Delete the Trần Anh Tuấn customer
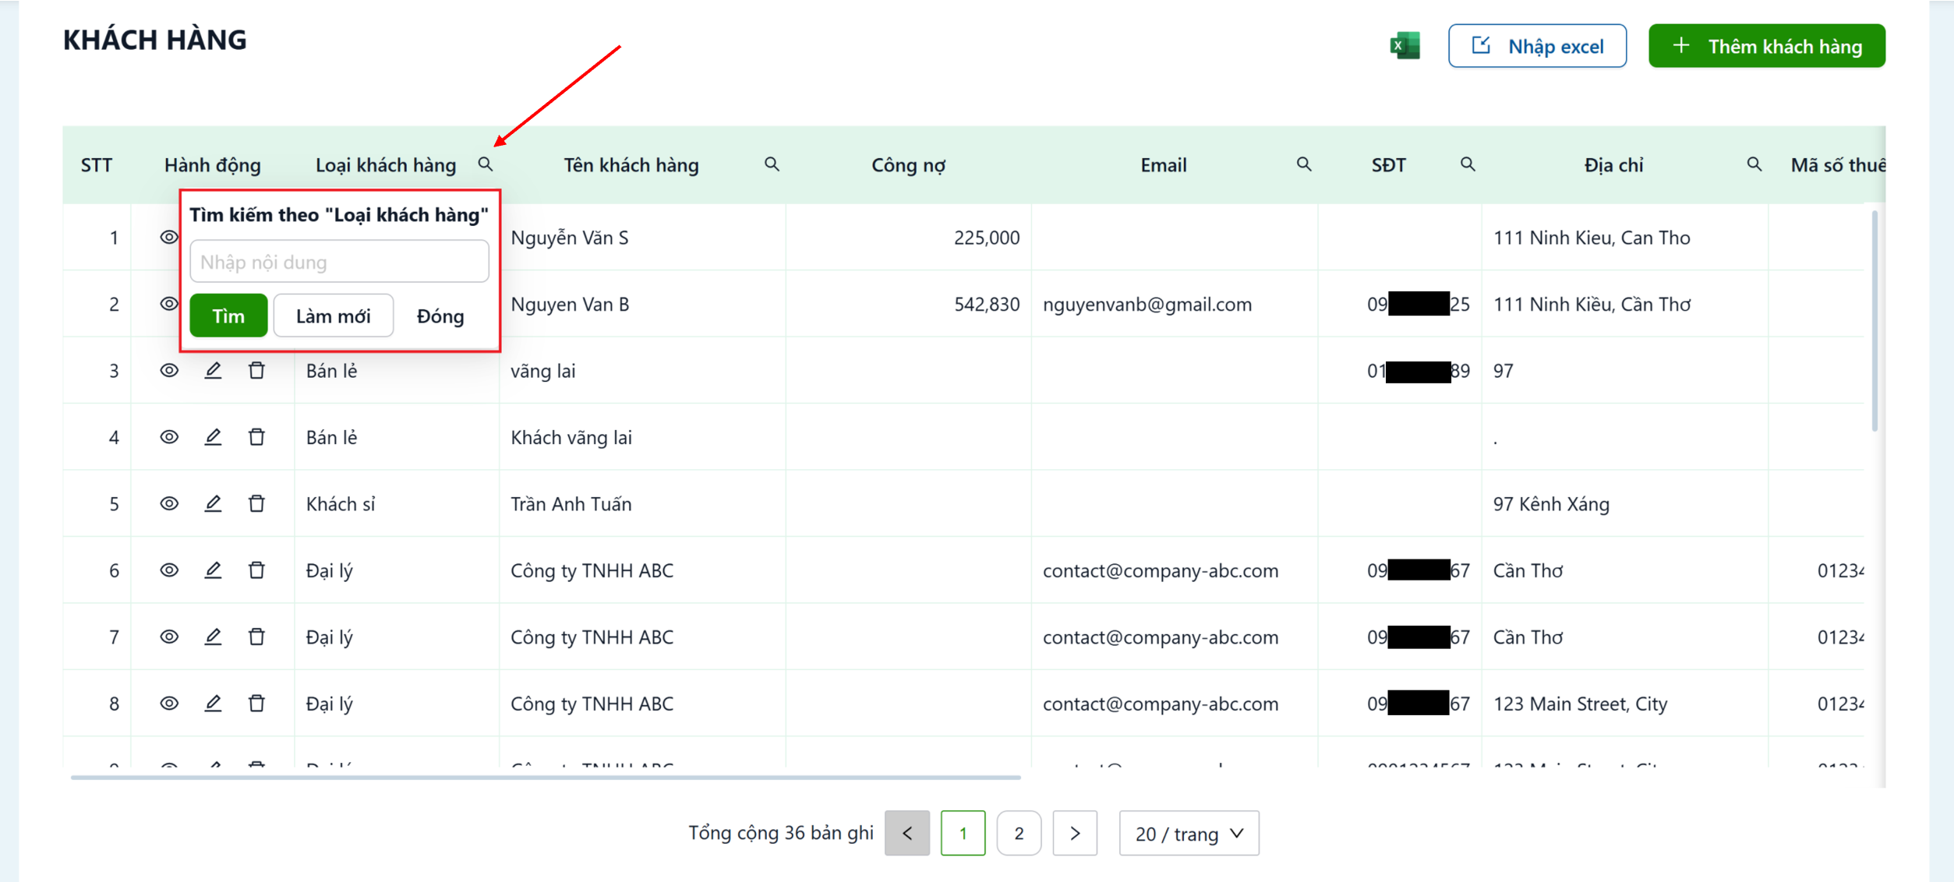 256,503
